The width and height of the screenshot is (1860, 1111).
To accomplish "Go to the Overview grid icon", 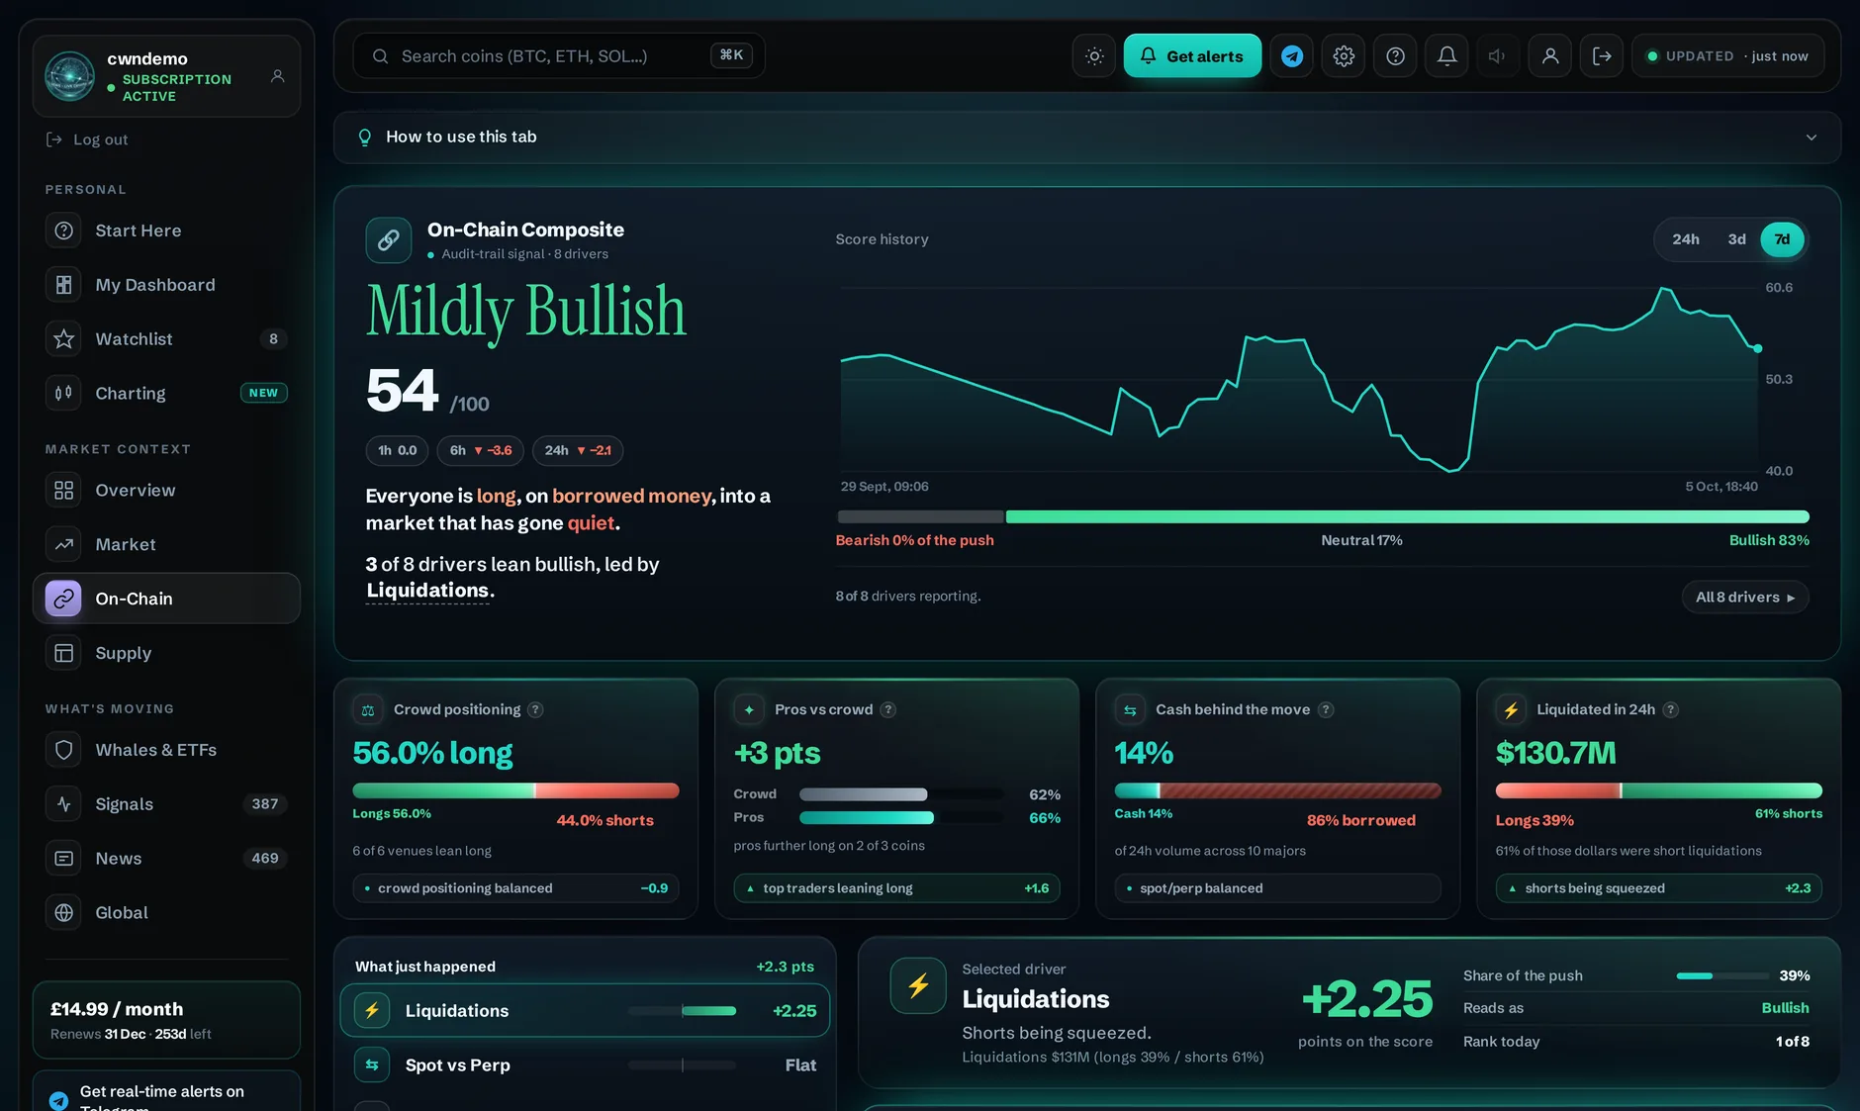I will [64, 491].
